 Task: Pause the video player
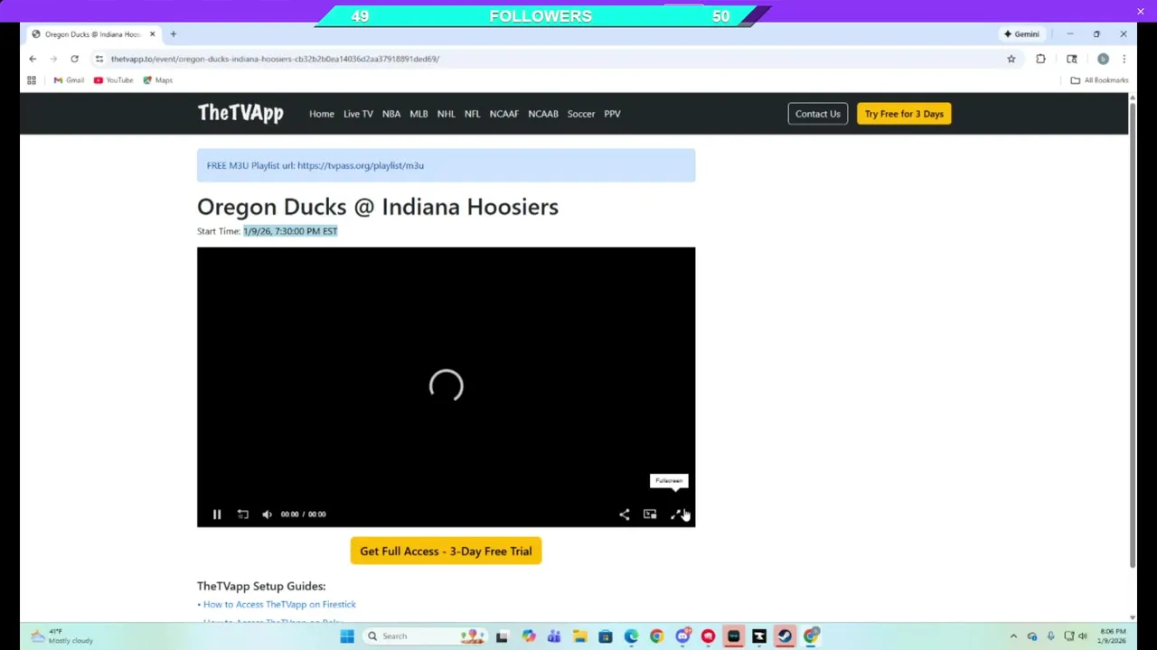[217, 515]
